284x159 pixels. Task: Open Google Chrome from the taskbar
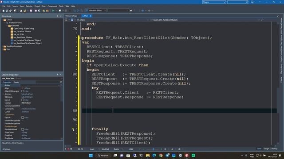(161, 155)
